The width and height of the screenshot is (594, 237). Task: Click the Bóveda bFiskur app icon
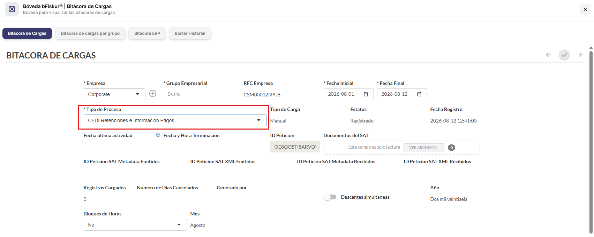coord(12,9)
